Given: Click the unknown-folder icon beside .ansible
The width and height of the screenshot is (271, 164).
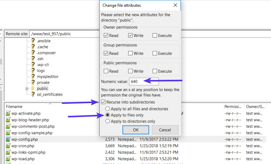Looking at the screenshot, I should pos(33,41).
